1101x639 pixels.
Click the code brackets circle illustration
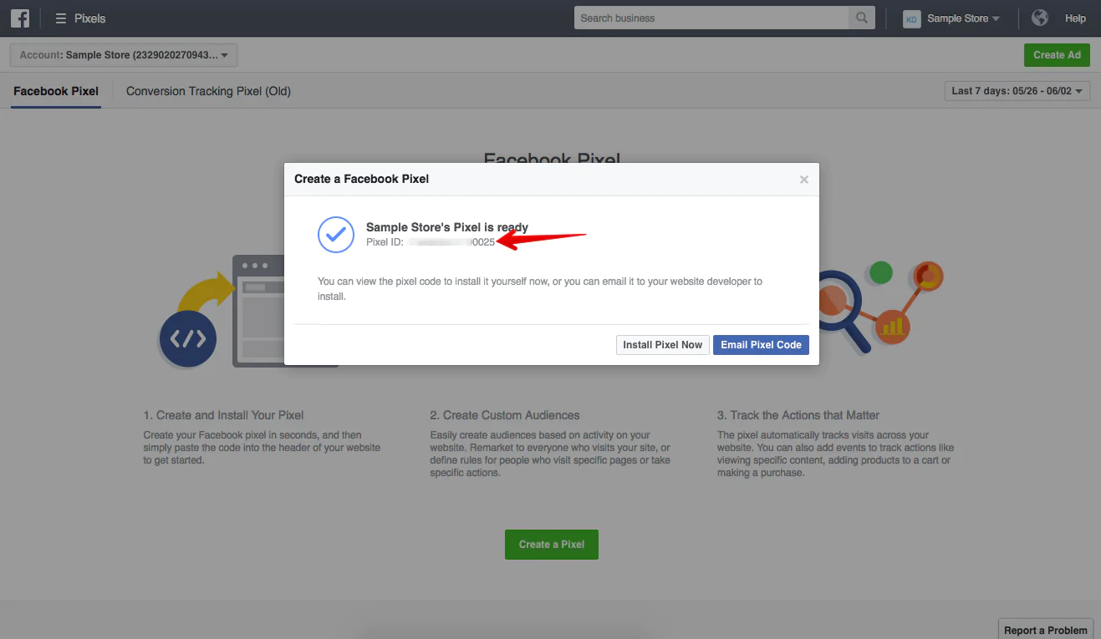coord(188,339)
